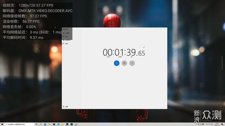The image size is (225, 126).
Task: Switch to the clock app taskbar icon
Action: point(76,124)
